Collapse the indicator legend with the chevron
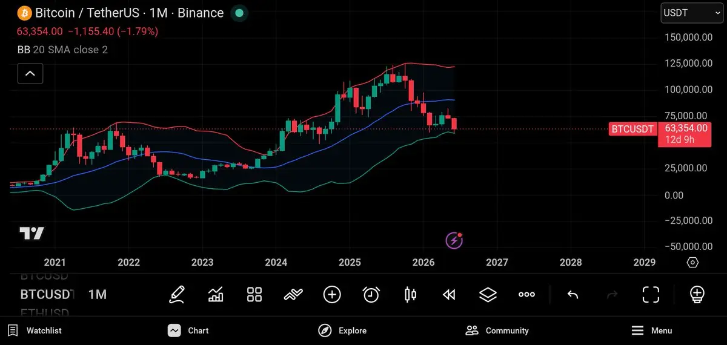The width and height of the screenshot is (727, 345). (x=30, y=73)
